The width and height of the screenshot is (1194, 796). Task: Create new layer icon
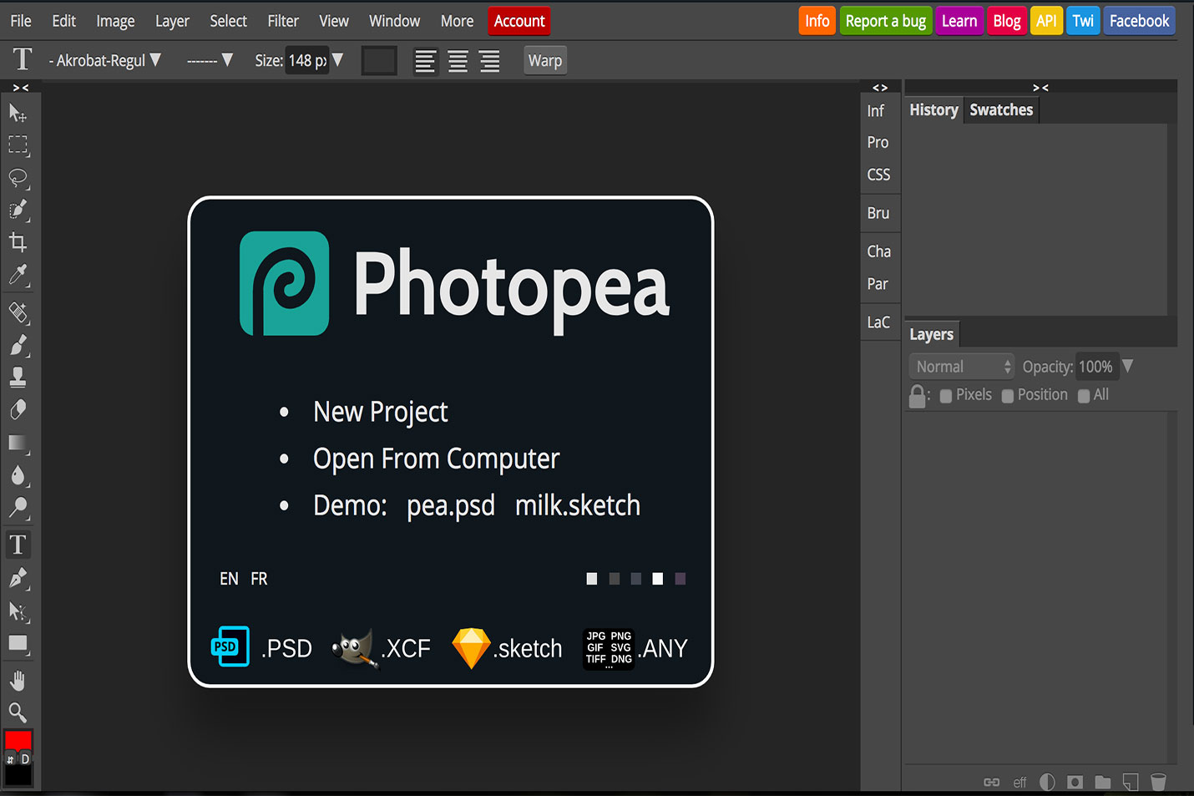click(1131, 782)
